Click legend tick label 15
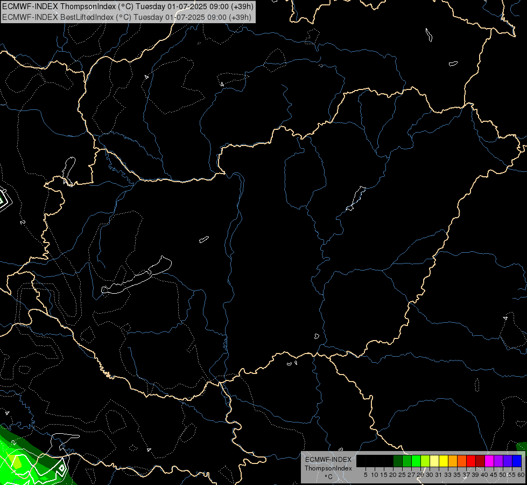527x485 pixels. [384, 475]
